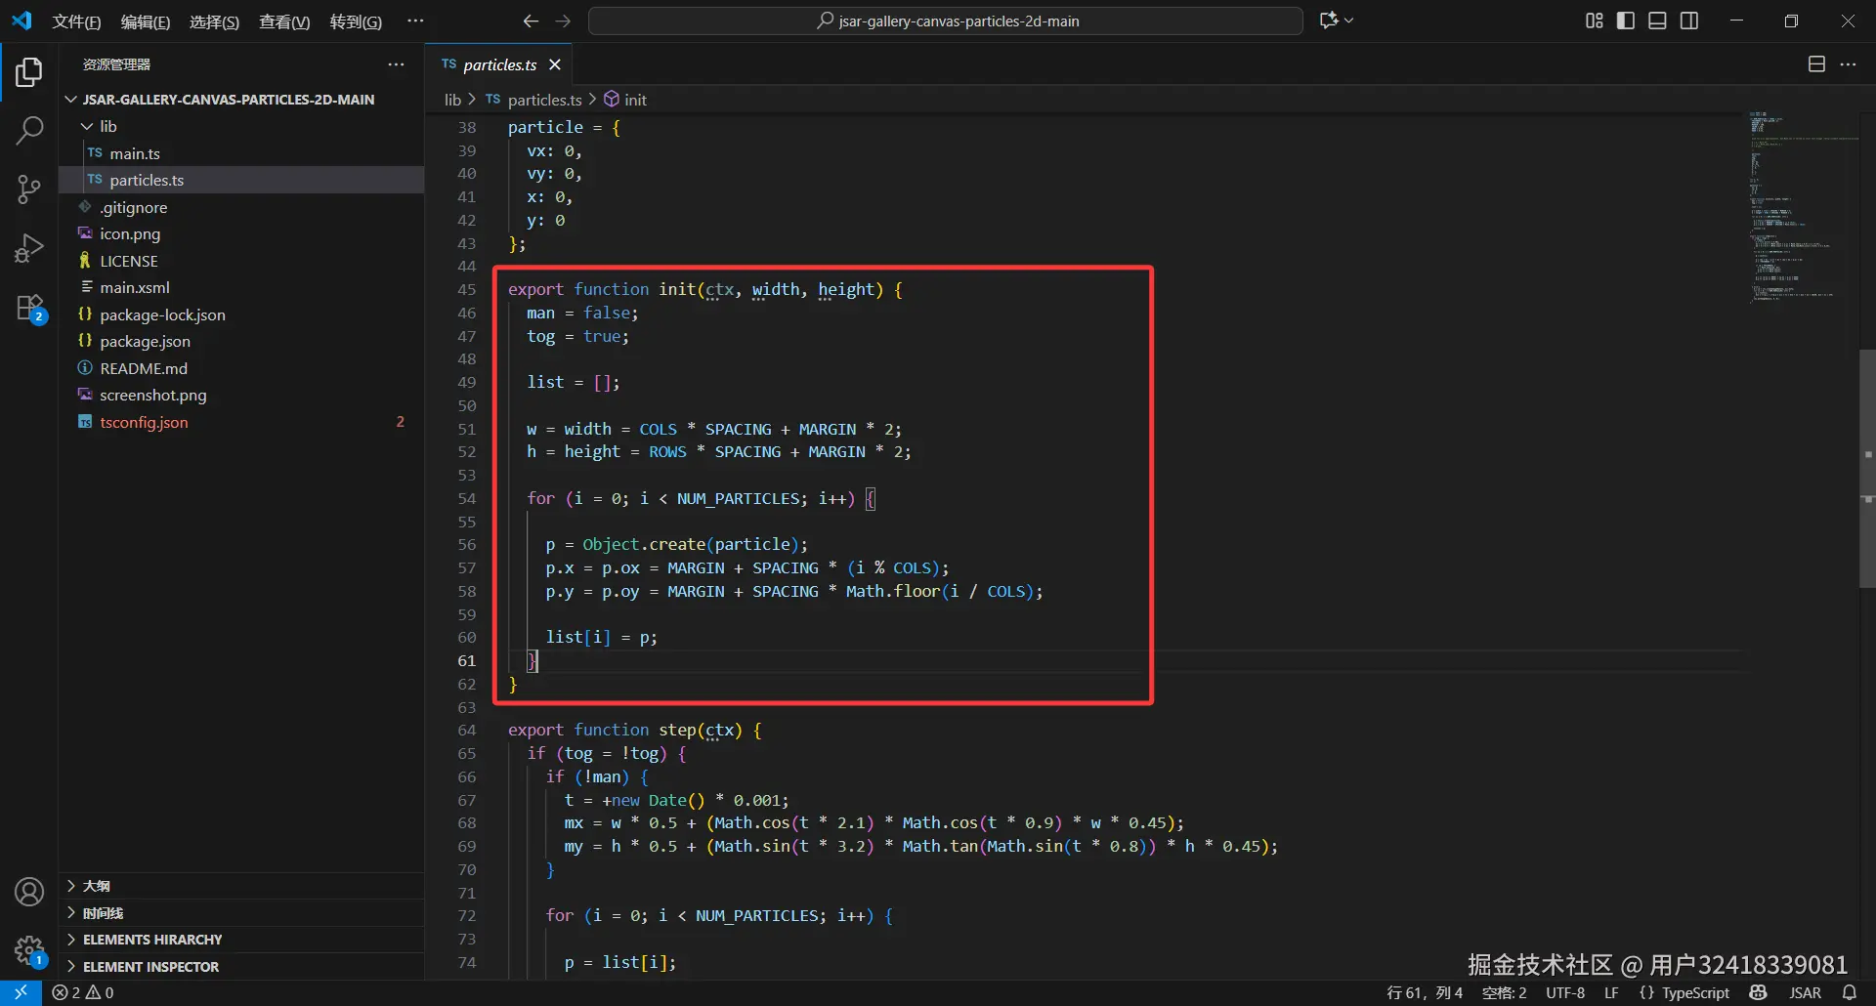This screenshot has height=1006, width=1876.
Task: Open the Accounts icon menu
Action: 29,892
